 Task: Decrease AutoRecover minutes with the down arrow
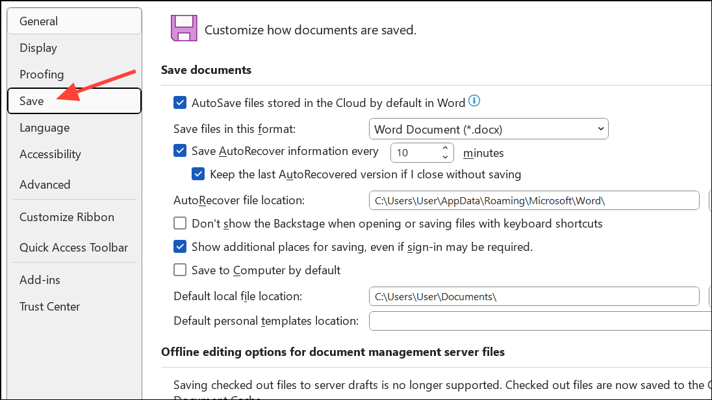pyautogui.click(x=444, y=157)
